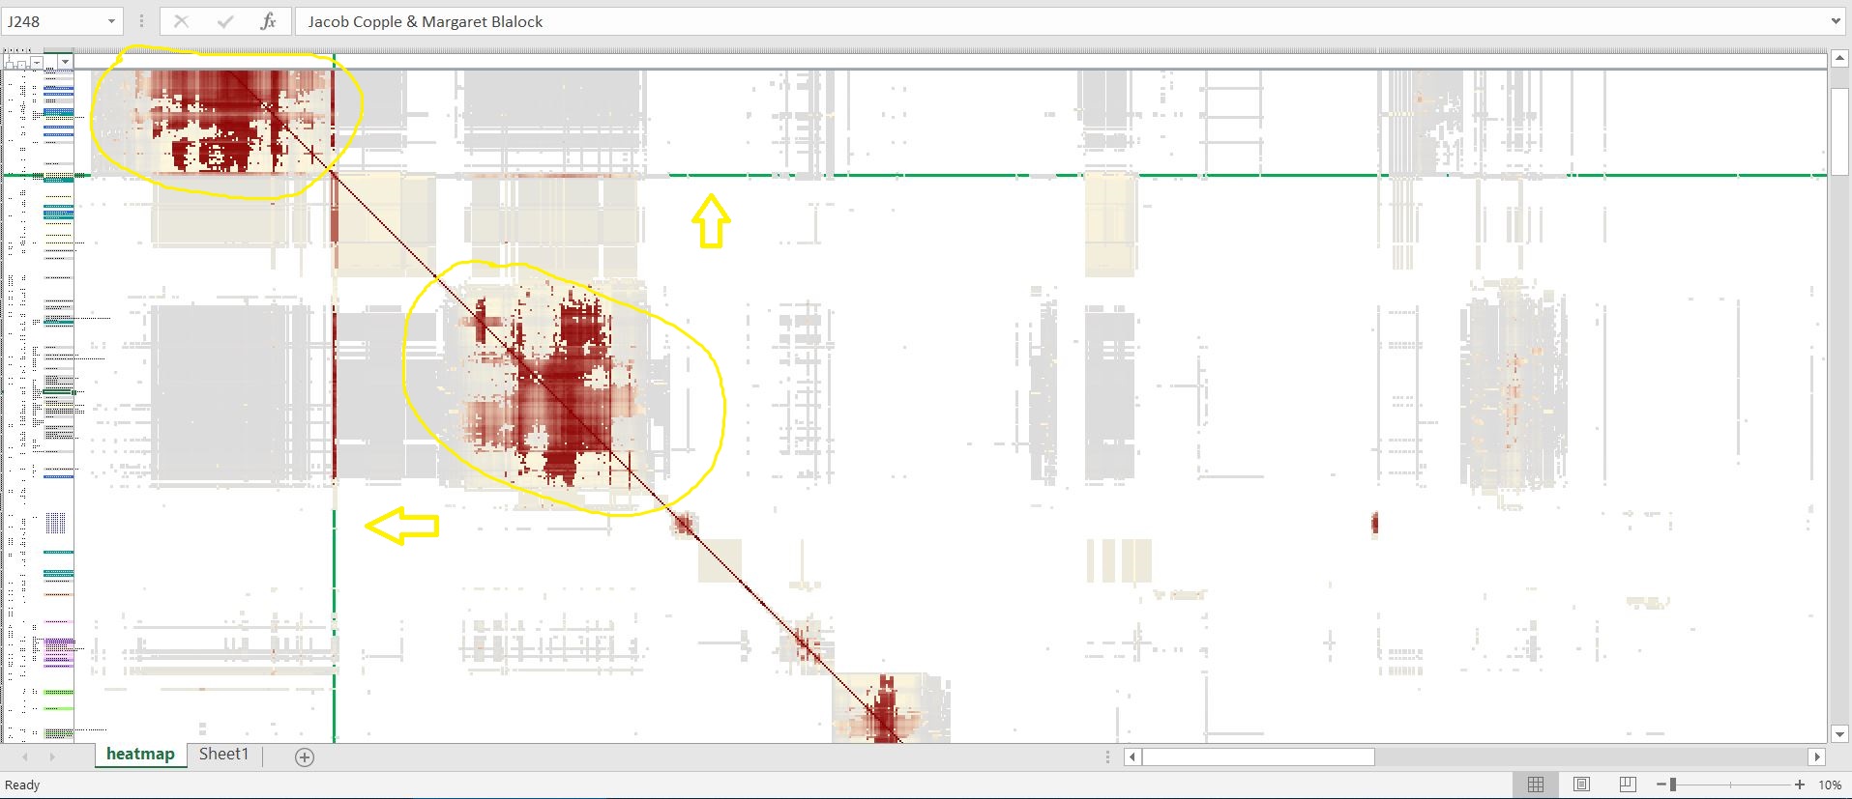This screenshot has height=799, width=1852.
Task: Switch to Page Layout view
Action: 1581,785
